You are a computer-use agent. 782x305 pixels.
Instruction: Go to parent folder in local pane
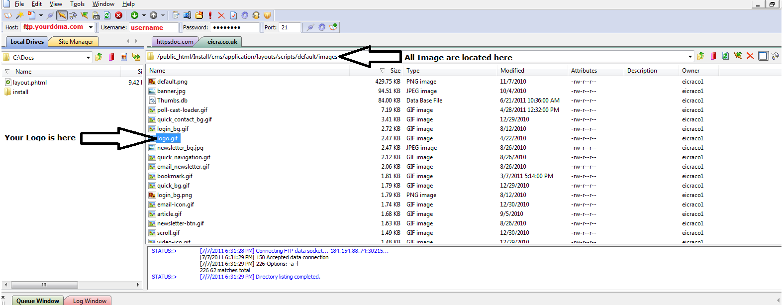coord(99,57)
